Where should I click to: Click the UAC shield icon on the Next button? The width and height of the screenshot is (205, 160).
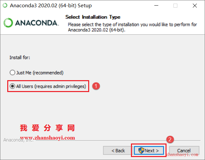[141, 150]
